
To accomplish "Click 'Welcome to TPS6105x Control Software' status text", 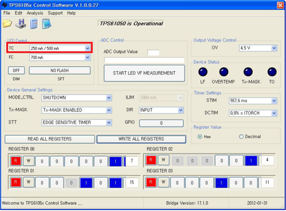I will point(42,203).
